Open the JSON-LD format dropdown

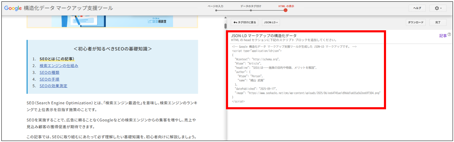[271, 23]
